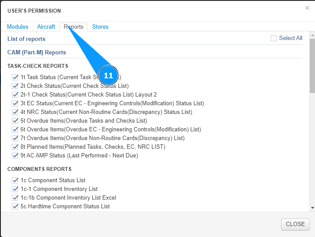
Task: Uncheck 2t-1 Check Status Layout 2
Action: point(15,95)
